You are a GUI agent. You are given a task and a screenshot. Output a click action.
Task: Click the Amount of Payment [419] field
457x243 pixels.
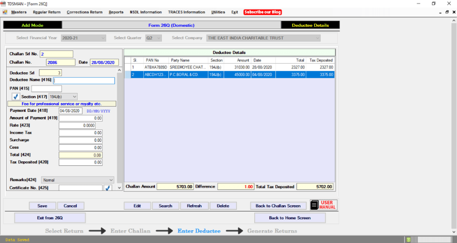click(x=80, y=118)
